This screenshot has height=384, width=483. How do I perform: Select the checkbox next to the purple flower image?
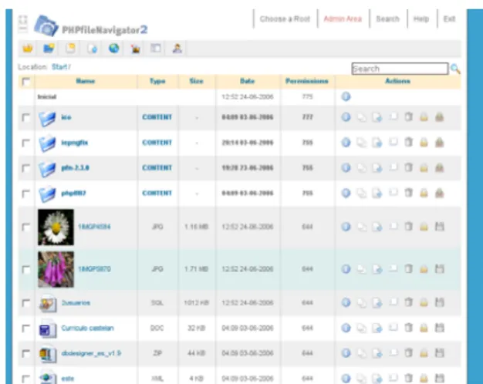26,270
